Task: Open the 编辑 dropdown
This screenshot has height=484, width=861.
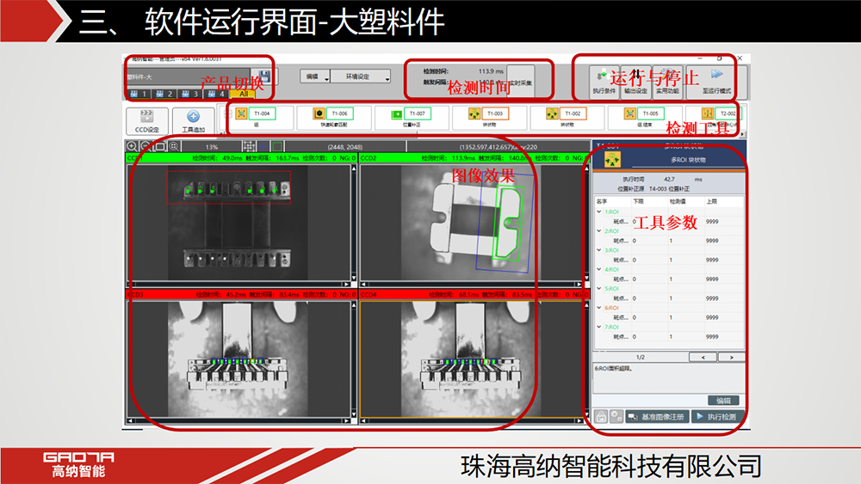Action: tap(314, 77)
